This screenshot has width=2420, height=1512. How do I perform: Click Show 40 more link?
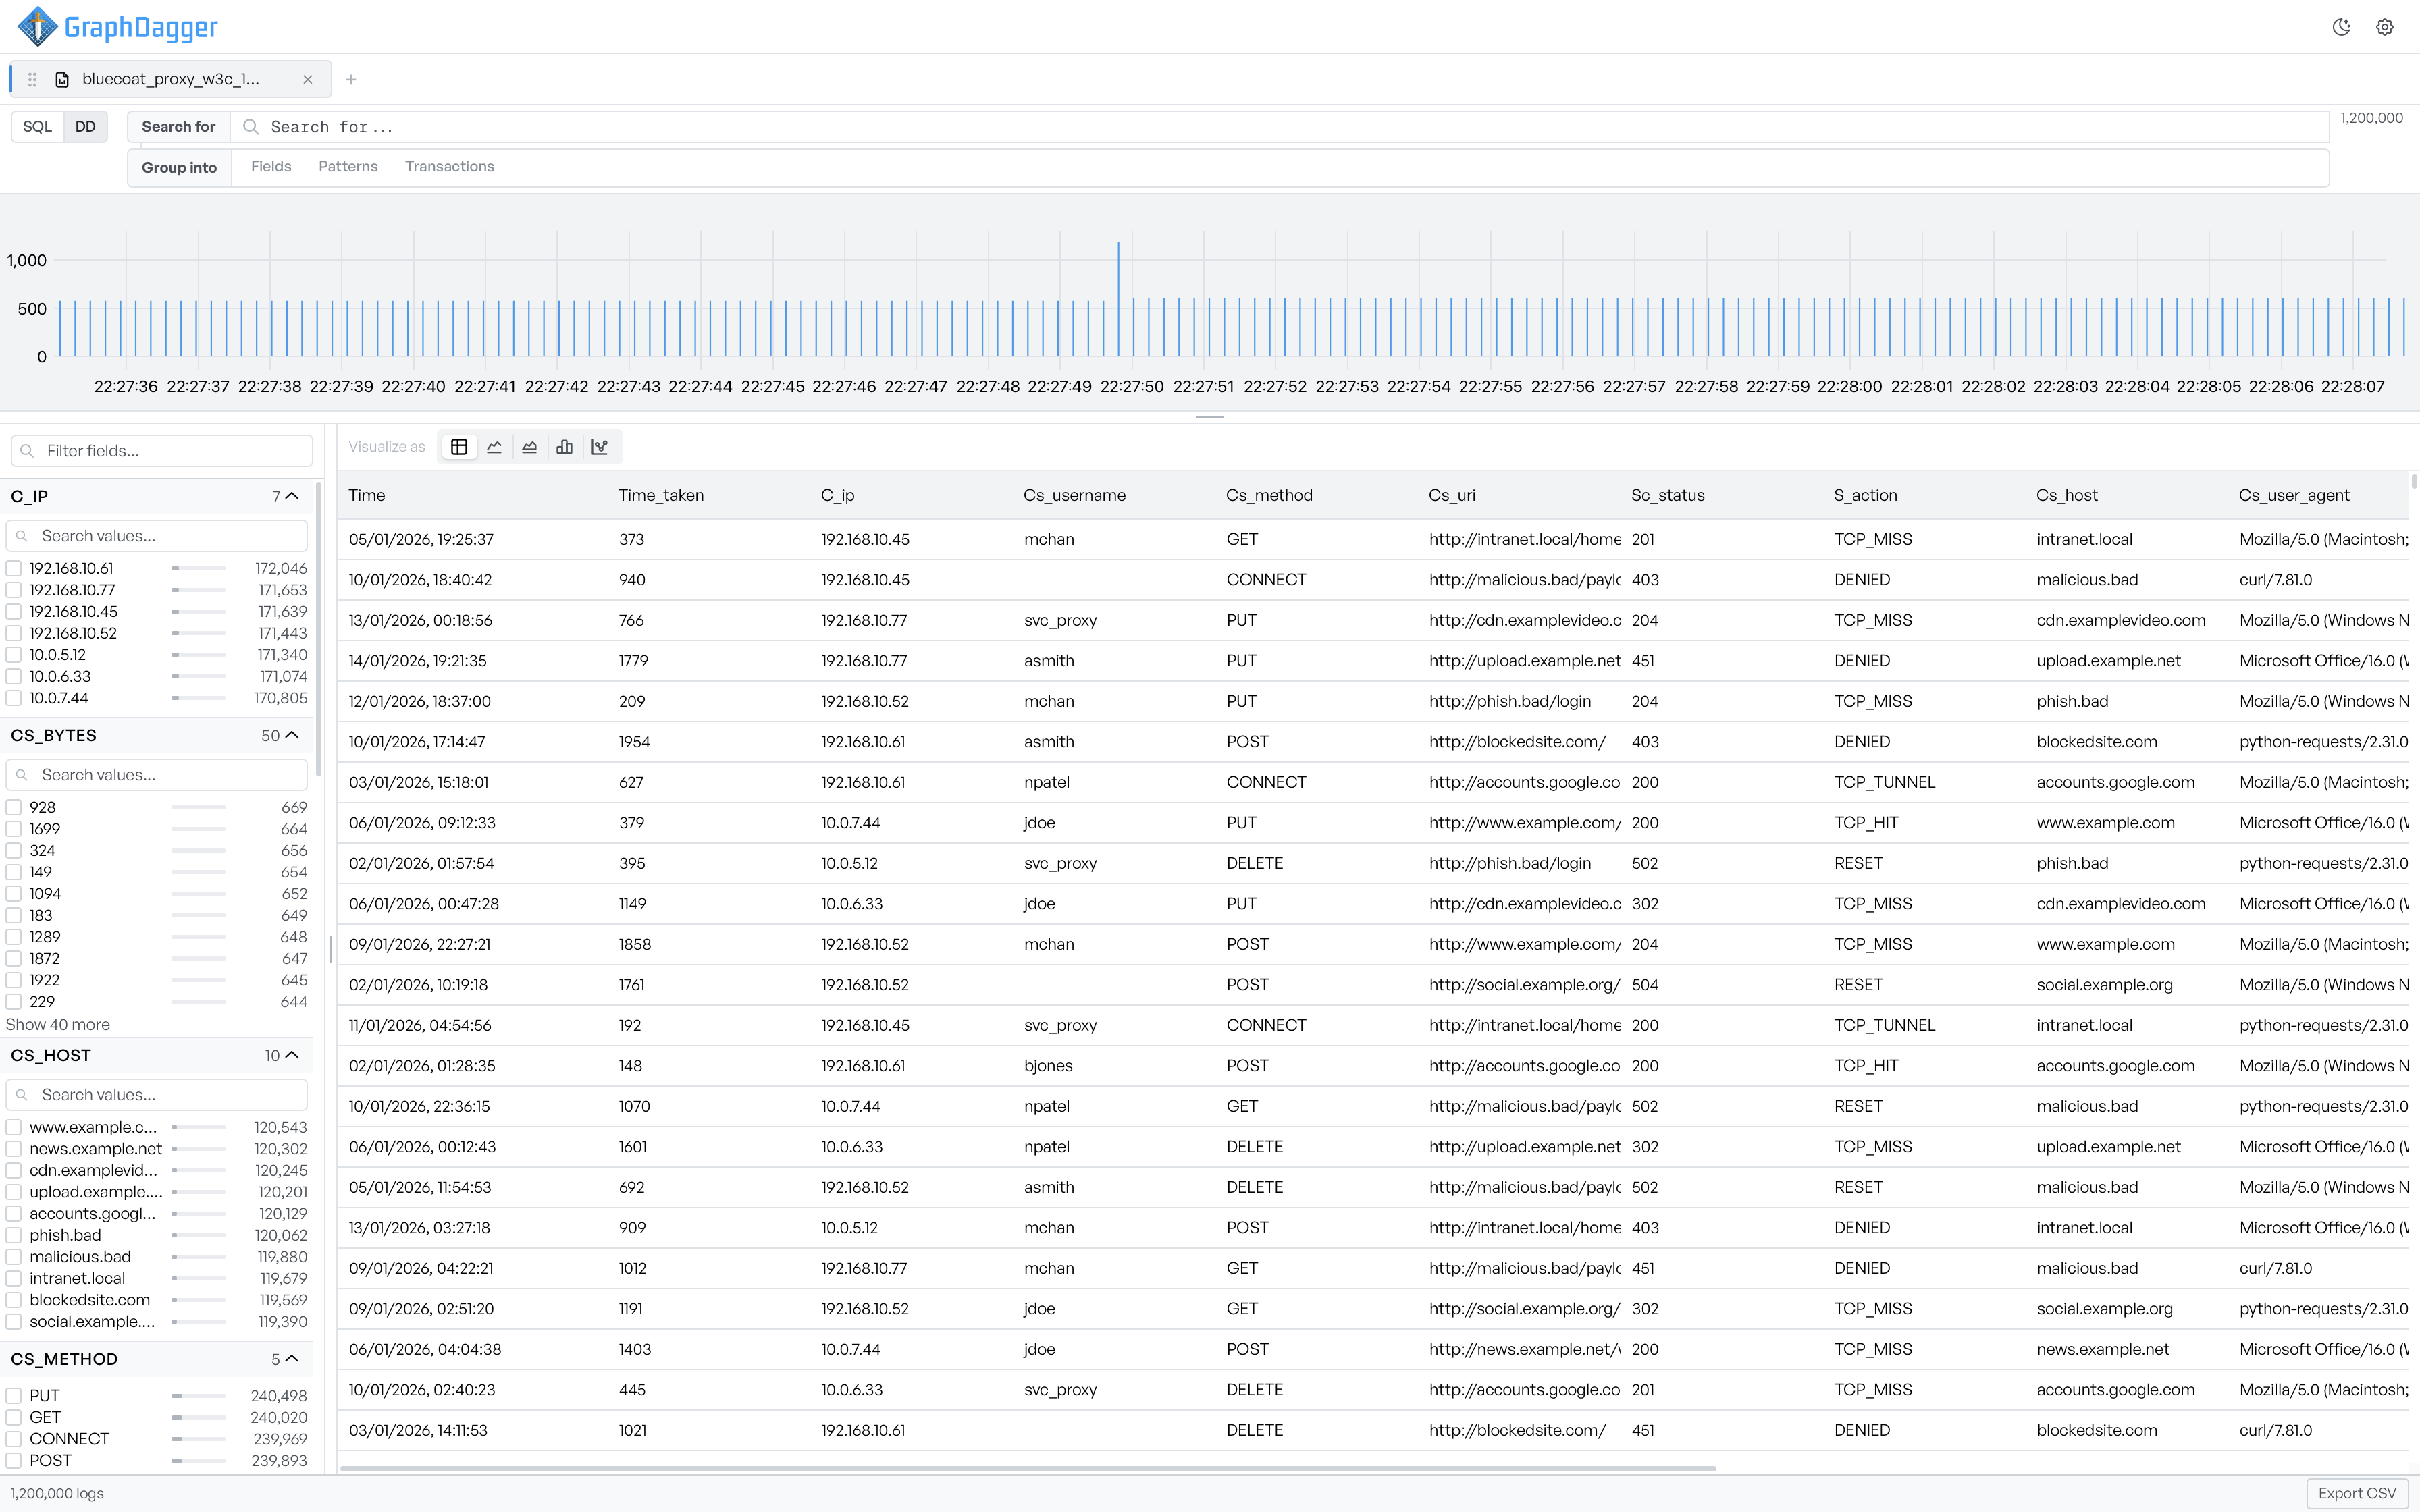[x=58, y=1025]
